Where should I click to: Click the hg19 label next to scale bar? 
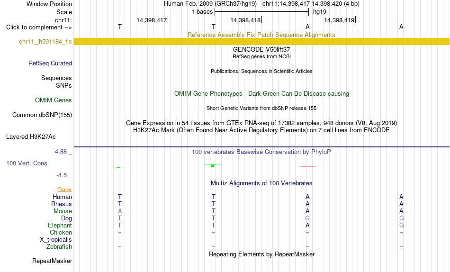(x=320, y=12)
